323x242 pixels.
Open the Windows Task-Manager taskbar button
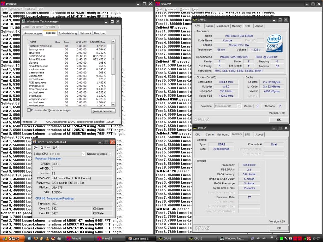[x=233, y=239]
